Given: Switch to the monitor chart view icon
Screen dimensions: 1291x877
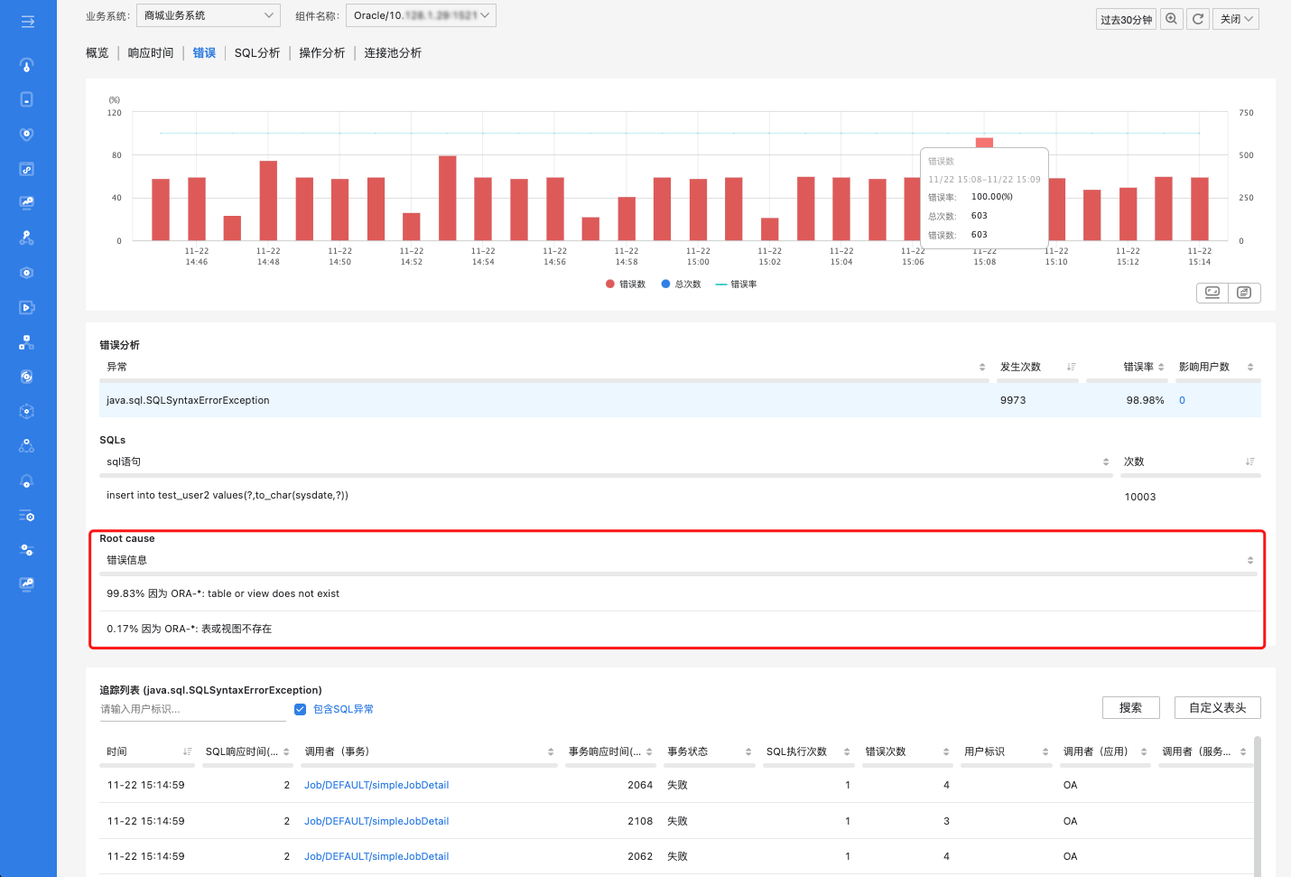Looking at the screenshot, I should coord(1212,293).
